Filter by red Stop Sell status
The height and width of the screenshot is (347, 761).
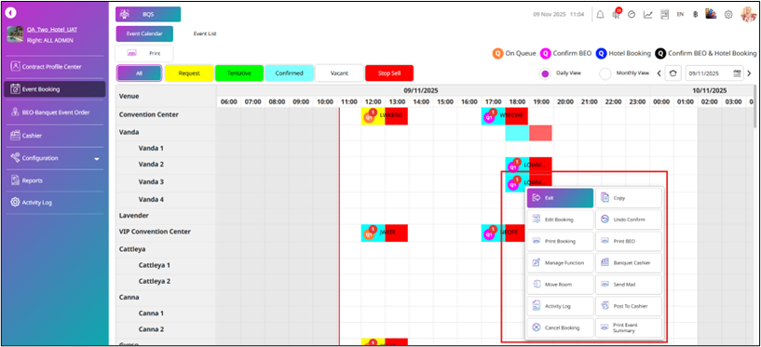click(389, 73)
